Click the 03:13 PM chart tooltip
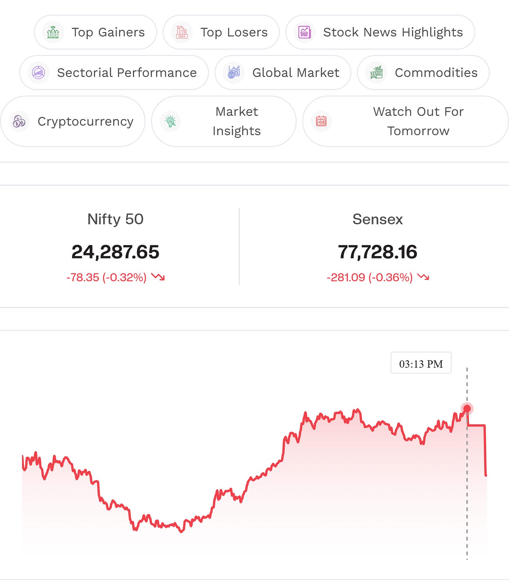 tap(421, 363)
